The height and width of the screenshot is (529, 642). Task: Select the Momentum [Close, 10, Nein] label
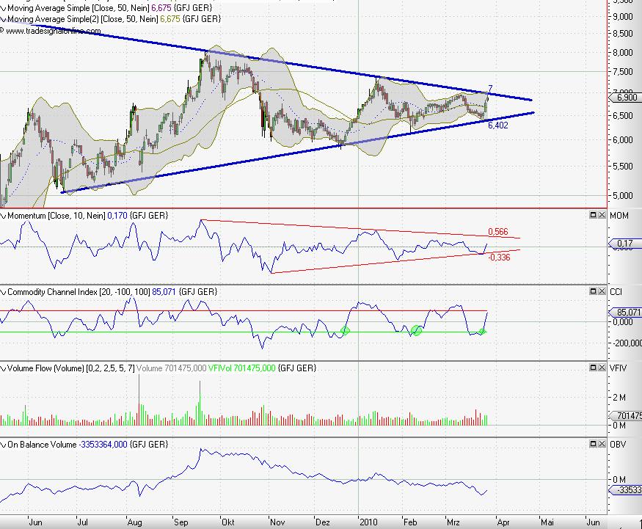coord(56,216)
